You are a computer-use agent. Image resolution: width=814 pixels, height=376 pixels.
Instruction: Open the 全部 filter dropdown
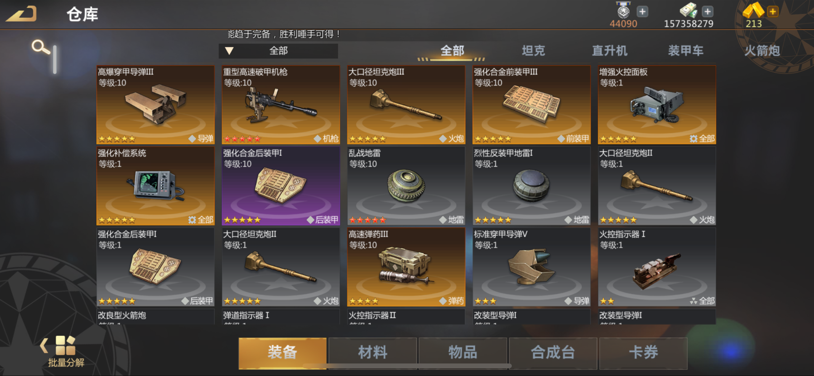click(278, 51)
